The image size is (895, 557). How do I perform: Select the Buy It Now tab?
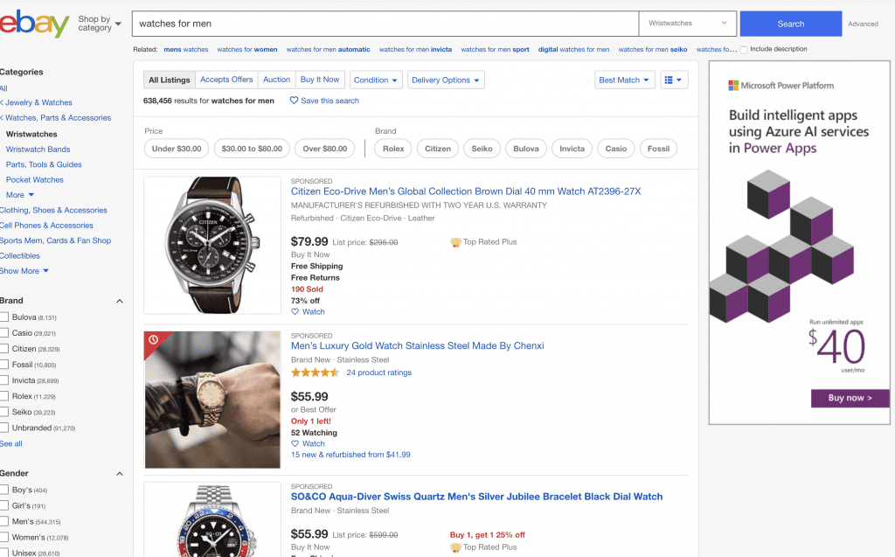click(x=320, y=80)
